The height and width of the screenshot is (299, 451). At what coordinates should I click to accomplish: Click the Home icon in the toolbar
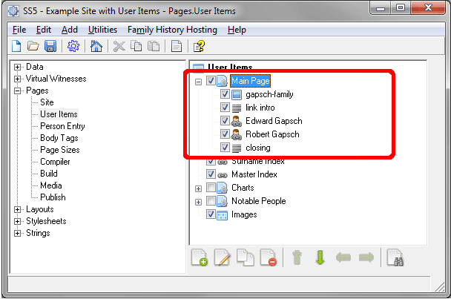[x=96, y=47]
